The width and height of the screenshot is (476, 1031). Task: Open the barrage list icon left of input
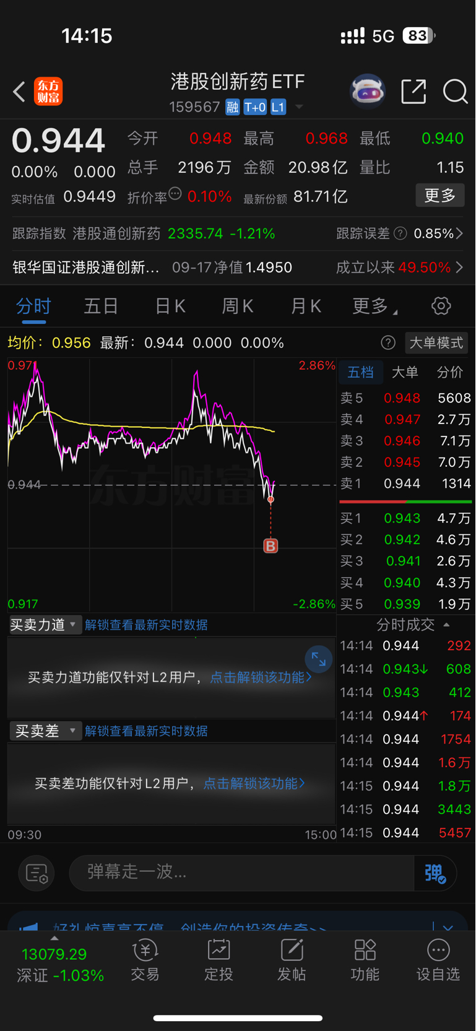click(x=37, y=873)
